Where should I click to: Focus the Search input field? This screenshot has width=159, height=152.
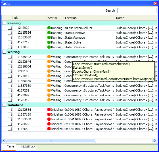pos(137,10)
